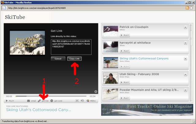Click the video progress bar

(51, 96)
